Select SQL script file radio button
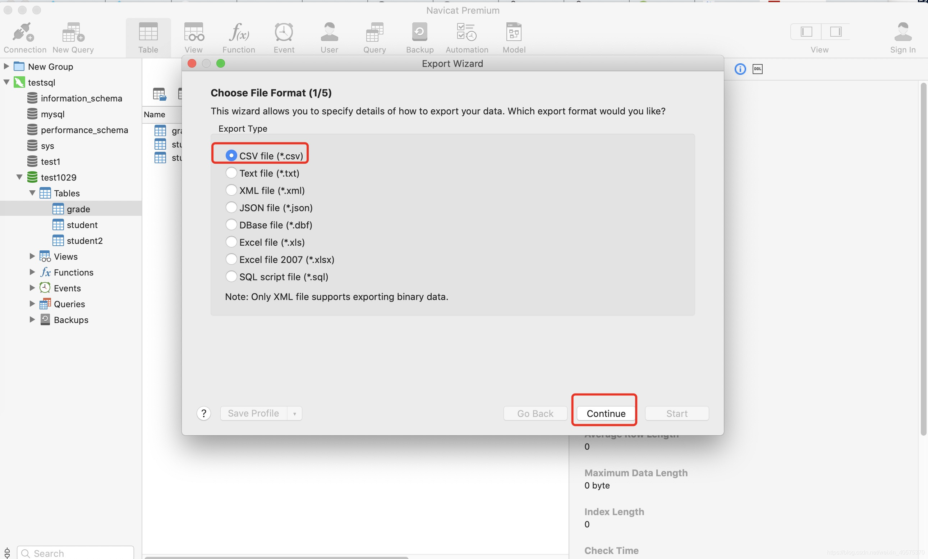 tap(231, 277)
